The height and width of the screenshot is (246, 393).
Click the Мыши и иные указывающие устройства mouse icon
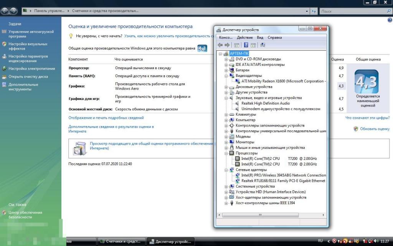coord(231,148)
